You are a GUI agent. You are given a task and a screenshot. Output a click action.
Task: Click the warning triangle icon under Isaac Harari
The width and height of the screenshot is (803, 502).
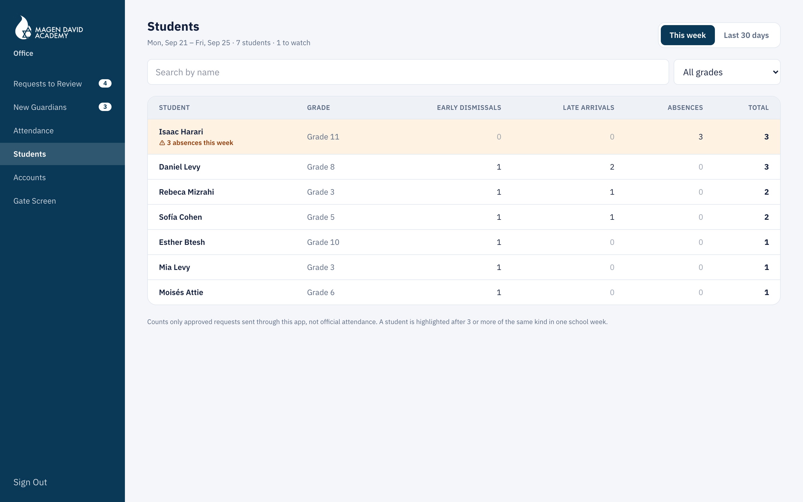162,143
